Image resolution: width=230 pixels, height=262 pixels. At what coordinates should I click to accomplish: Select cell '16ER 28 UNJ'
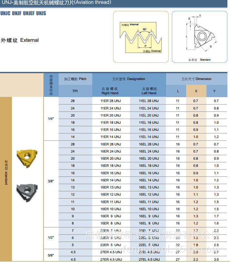[x=111, y=144]
